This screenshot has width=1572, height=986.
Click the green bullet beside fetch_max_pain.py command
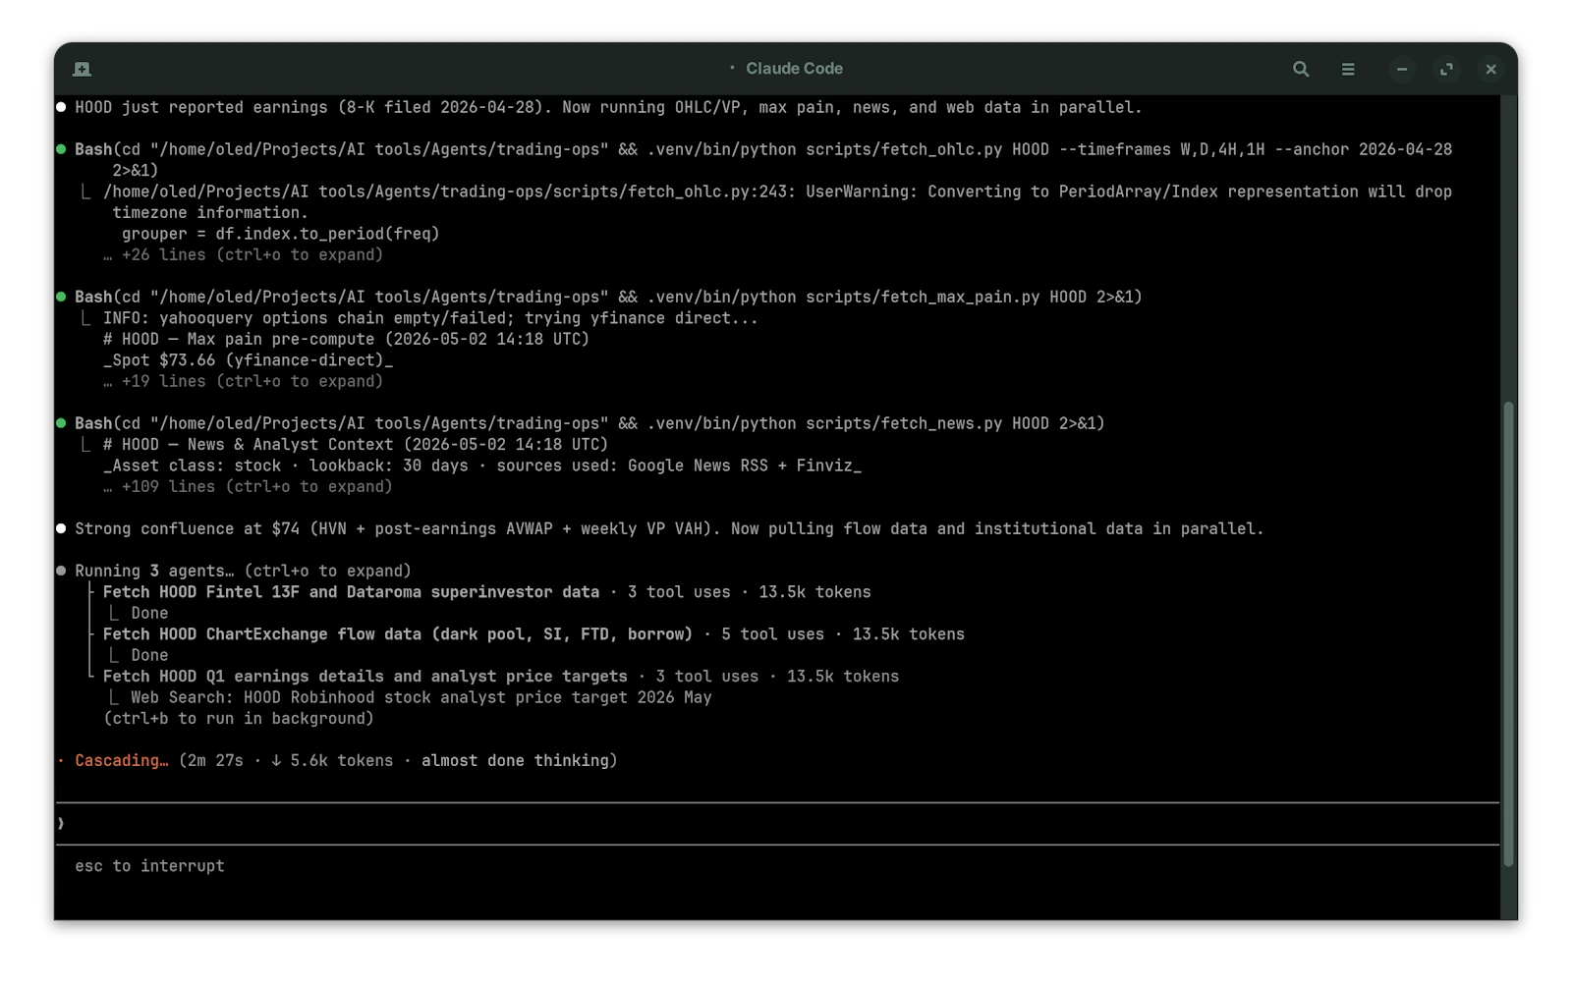coord(62,297)
